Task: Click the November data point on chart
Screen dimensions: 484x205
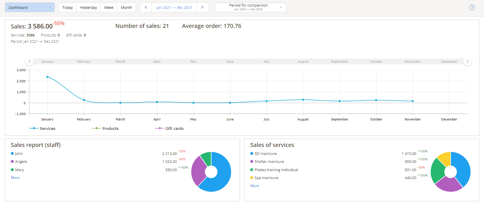Action: (x=413, y=101)
